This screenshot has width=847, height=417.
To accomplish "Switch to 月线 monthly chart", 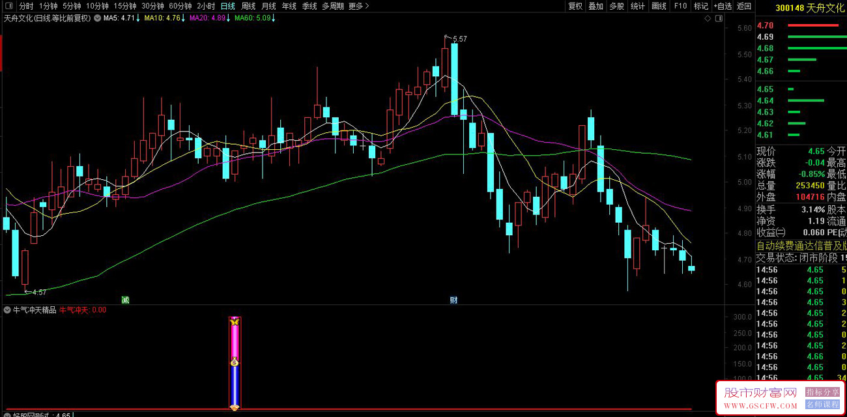I will coord(268,6).
